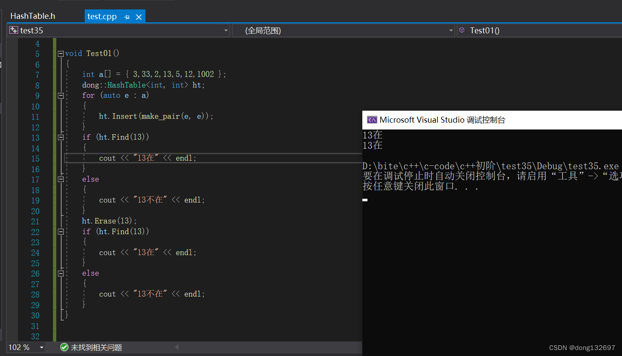Viewport: 622px width, 356px height.
Task: Click if (ht.Find(13)) on line 22
Action: pos(116,232)
